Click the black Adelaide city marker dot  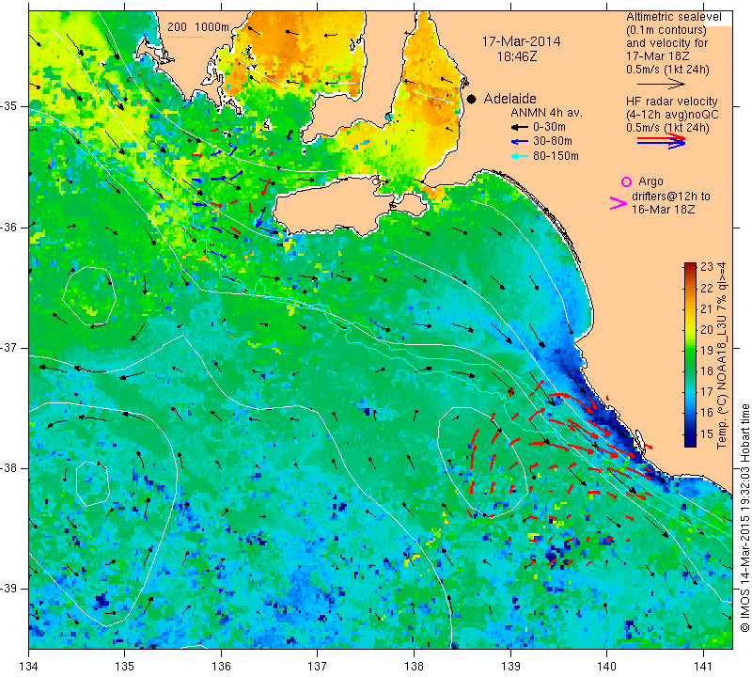472,99
